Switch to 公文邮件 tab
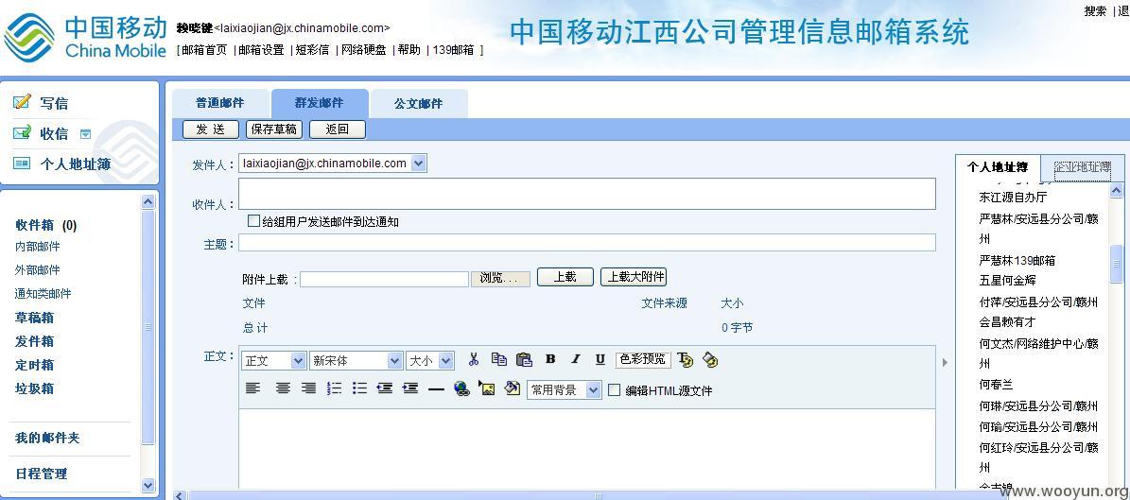The image size is (1130, 500). tap(419, 103)
